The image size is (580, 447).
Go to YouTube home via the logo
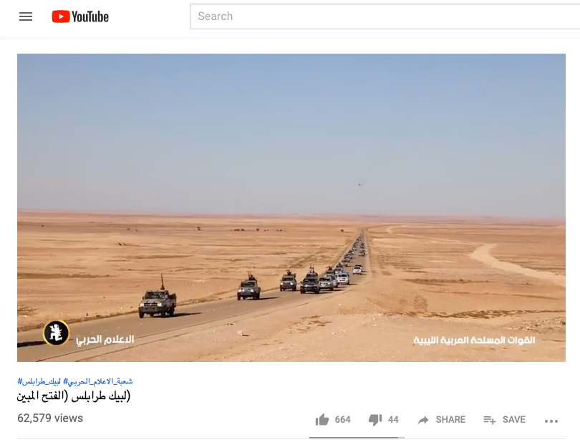80,16
